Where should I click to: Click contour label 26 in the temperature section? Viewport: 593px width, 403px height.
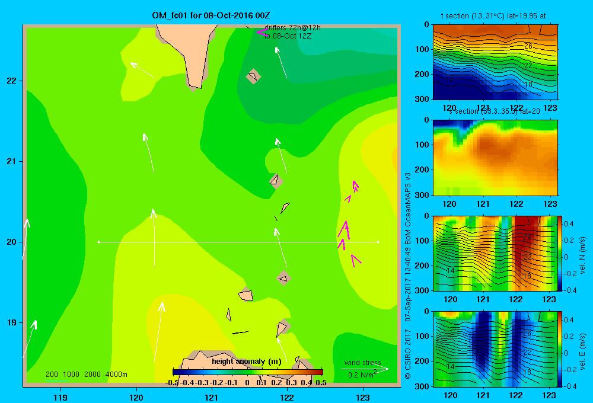pyautogui.click(x=528, y=46)
